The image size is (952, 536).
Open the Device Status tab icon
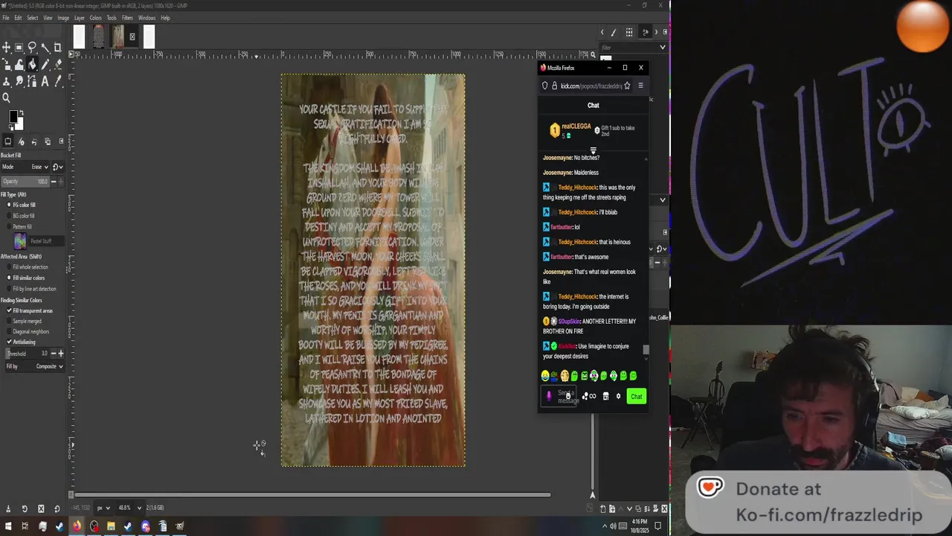coord(21,141)
